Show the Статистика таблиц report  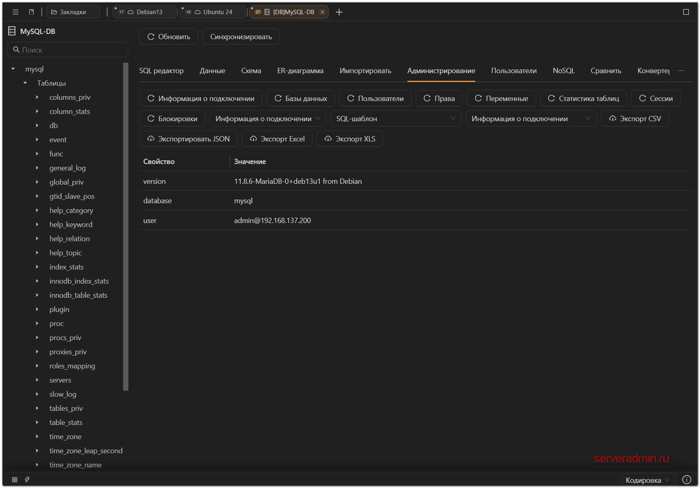tap(583, 98)
